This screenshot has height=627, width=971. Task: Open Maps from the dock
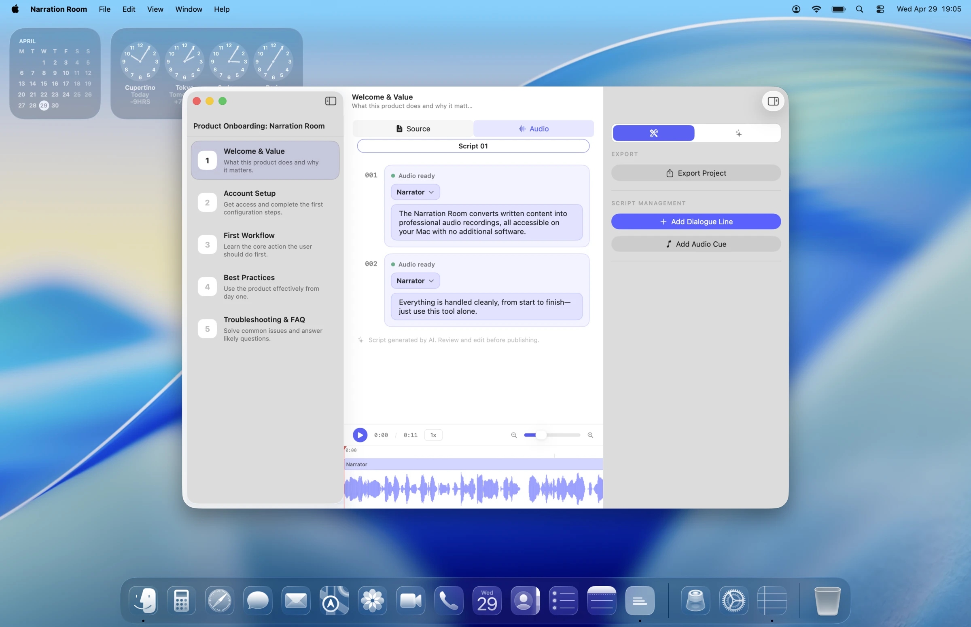pos(334,600)
